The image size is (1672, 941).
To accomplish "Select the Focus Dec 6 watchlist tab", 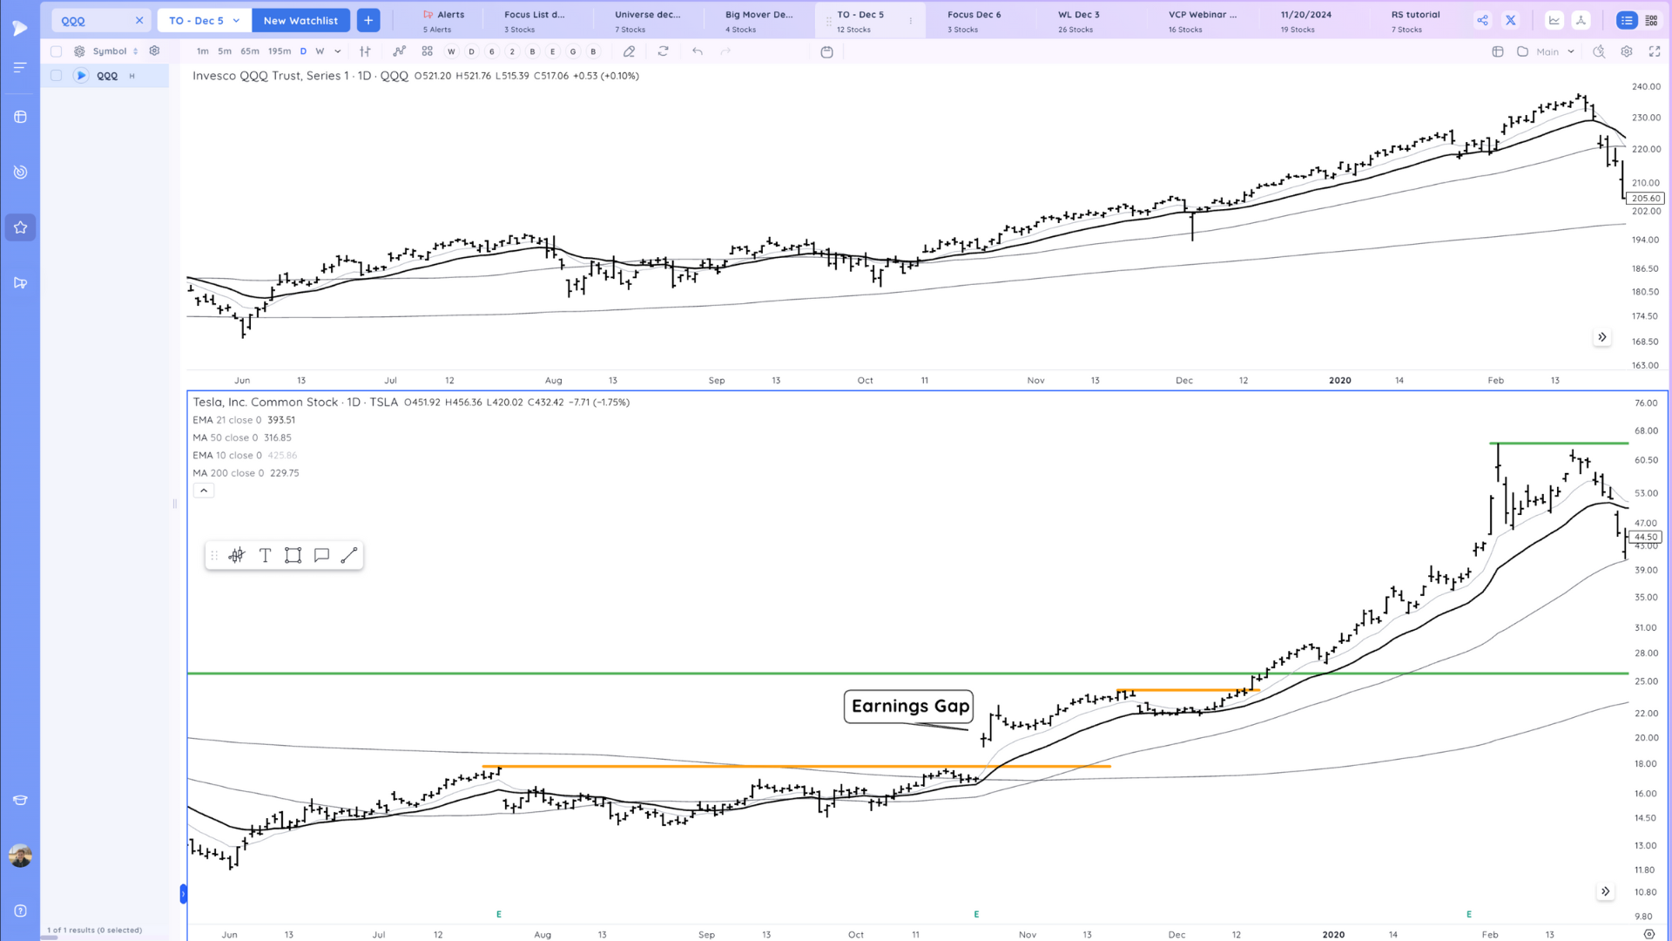I will click(974, 21).
